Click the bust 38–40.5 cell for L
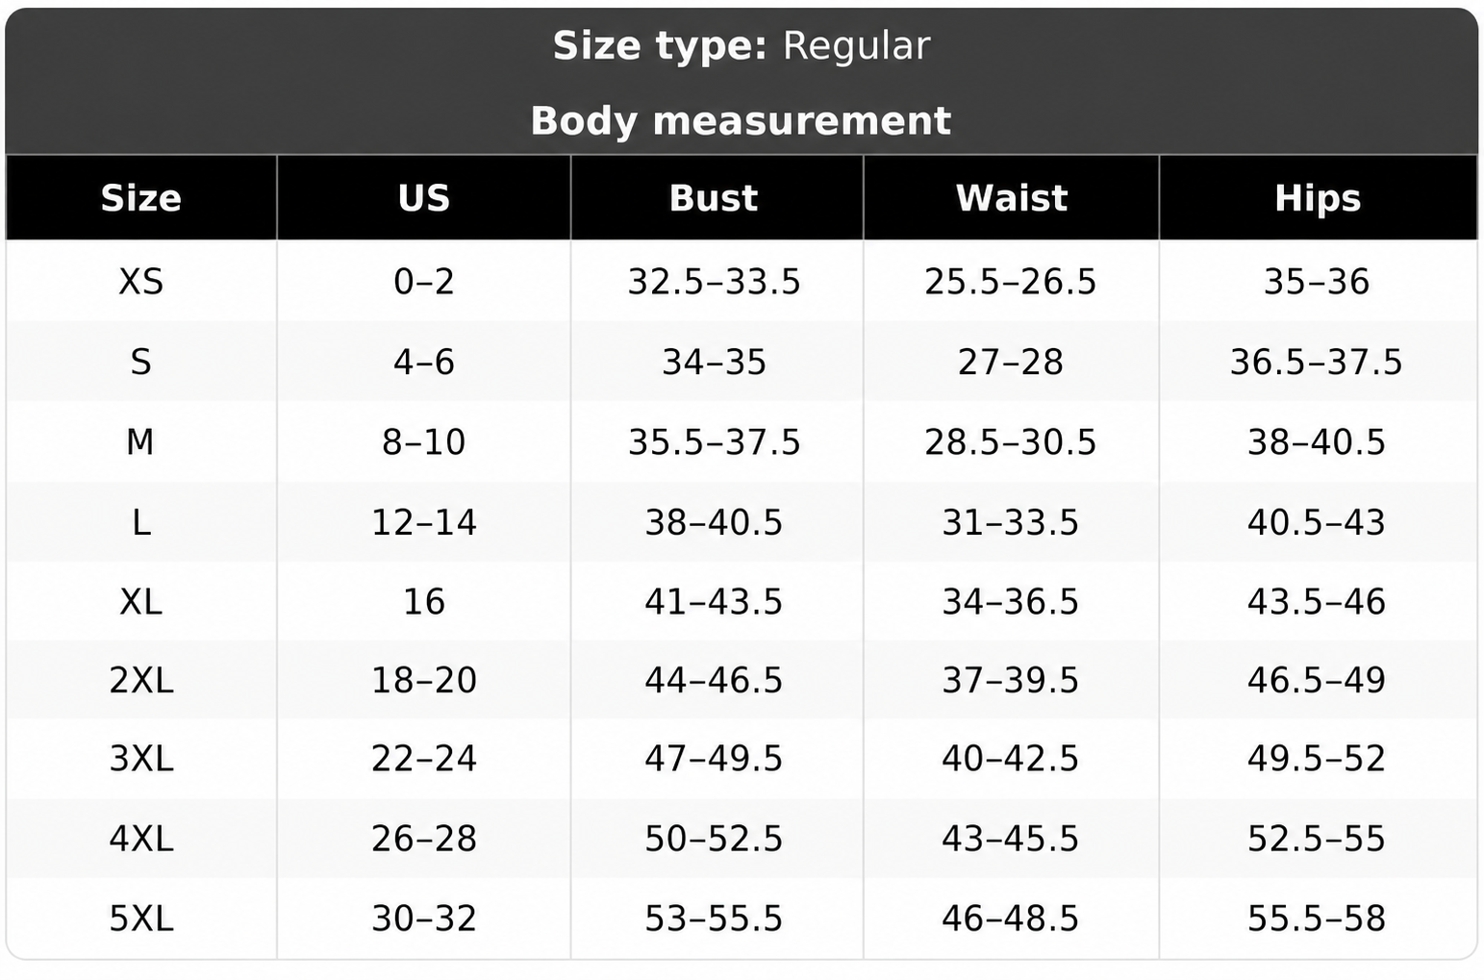Image resolution: width=1484 pixels, height=980 pixels. pos(714,522)
